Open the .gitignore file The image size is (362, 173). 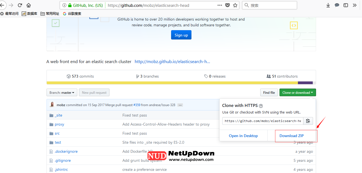coord(63,161)
